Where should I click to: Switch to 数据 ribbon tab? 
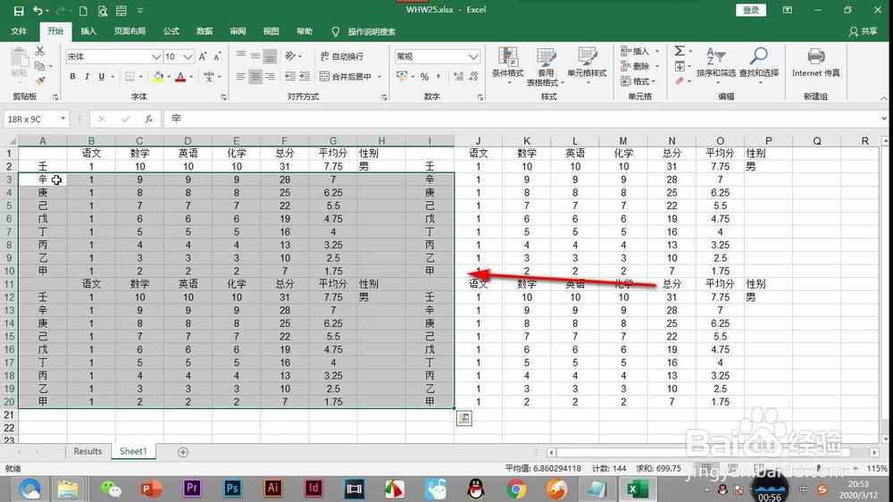pos(204,31)
